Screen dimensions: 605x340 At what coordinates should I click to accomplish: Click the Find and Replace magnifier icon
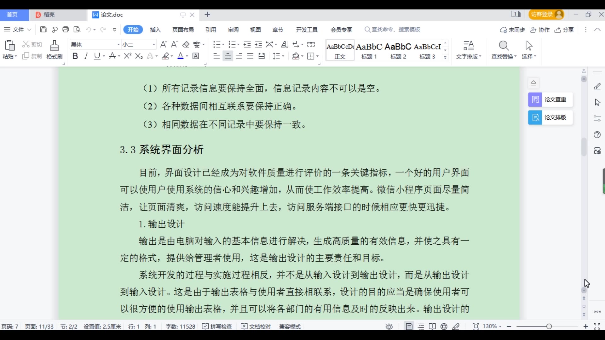[504, 46]
